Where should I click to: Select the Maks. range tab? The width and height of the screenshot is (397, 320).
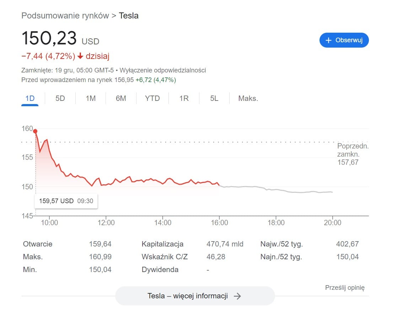point(248,98)
